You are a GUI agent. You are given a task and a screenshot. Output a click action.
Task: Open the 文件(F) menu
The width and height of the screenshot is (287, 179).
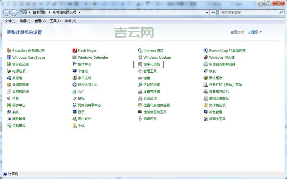(x=10, y=21)
